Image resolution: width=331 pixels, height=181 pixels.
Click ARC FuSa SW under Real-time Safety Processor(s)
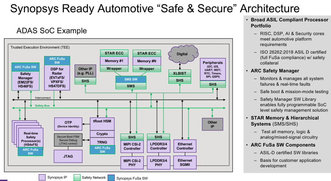click(30, 152)
